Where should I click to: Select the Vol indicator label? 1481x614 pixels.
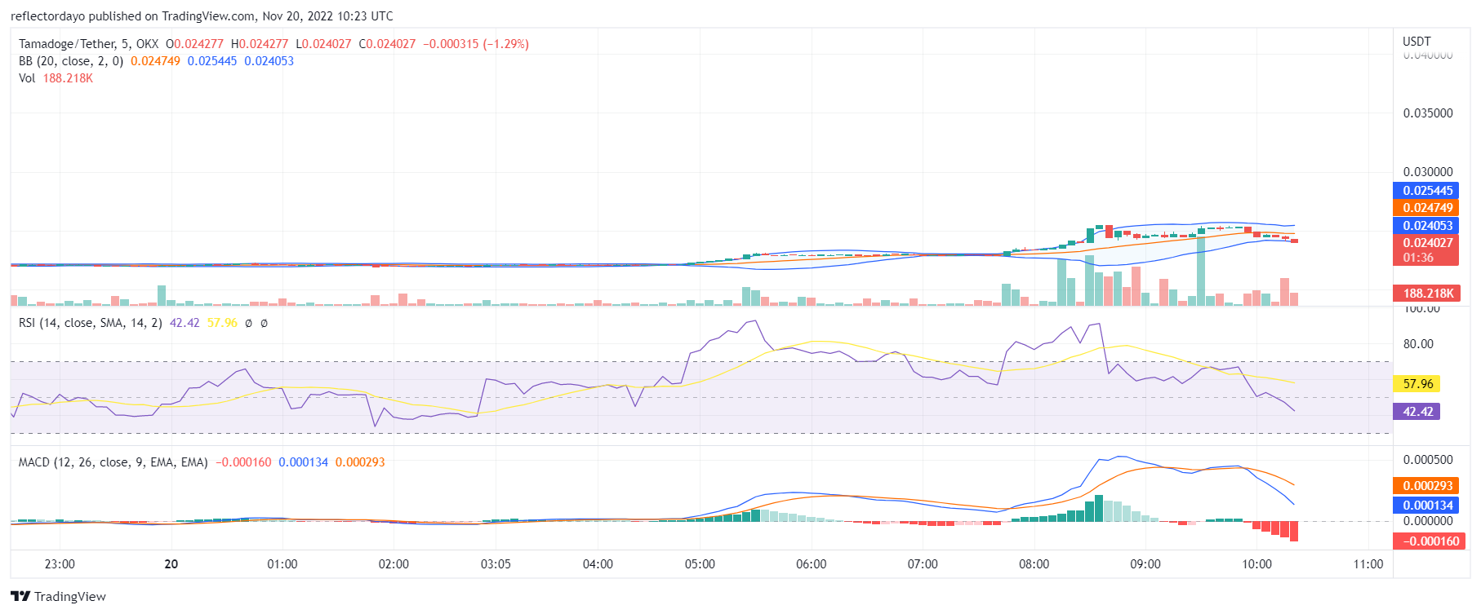click(x=27, y=78)
